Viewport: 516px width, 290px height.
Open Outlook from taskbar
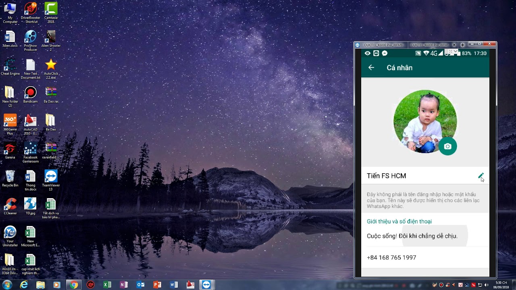[x=141, y=285]
